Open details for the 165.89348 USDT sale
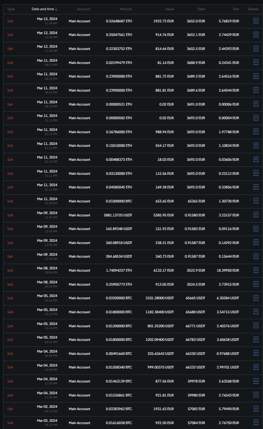Viewport: 263px width, 429px height. click(x=256, y=229)
